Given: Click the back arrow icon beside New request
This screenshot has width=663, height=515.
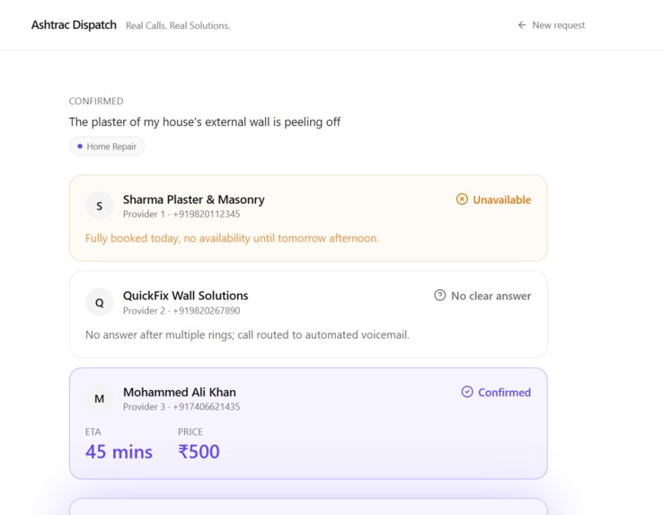Looking at the screenshot, I should click(522, 25).
